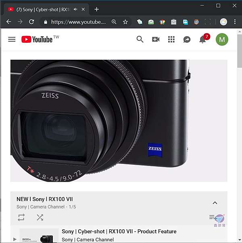Click the youtube.com address bar URL
The height and width of the screenshot is (243, 242).
coord(79,22)
